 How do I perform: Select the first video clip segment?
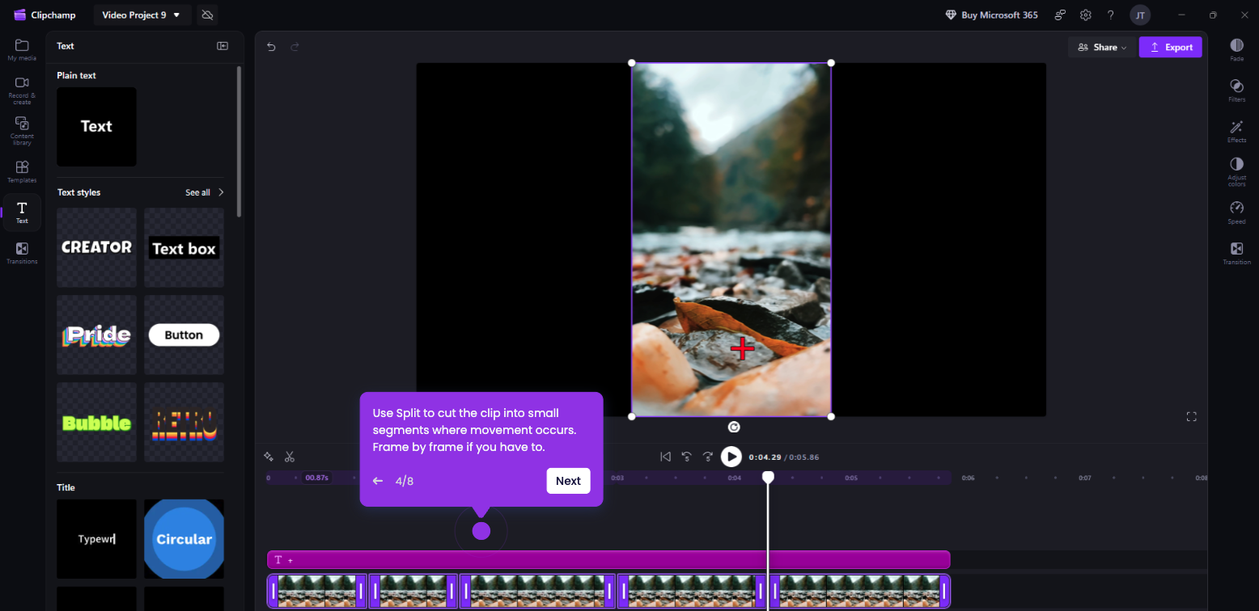(x=317, y=591)
